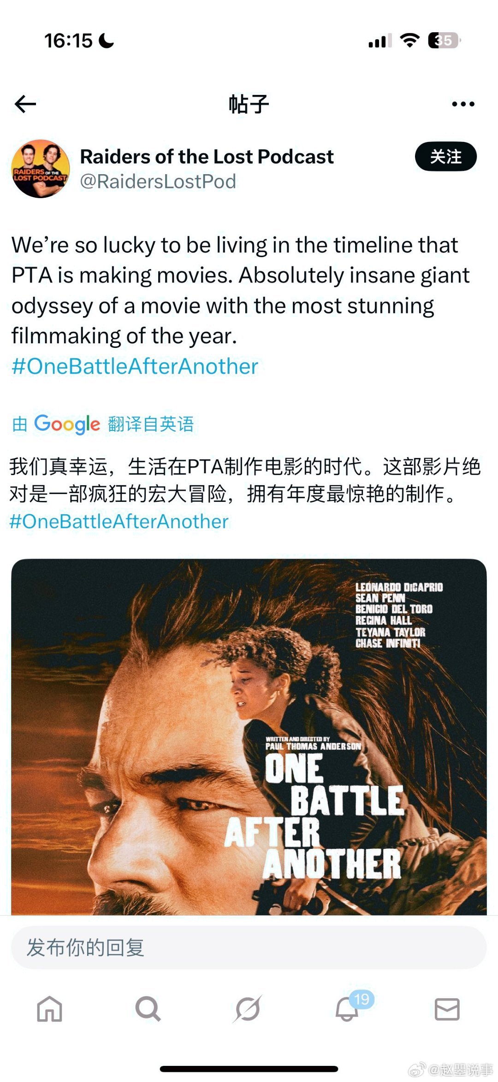498x1082 pixels.
Task: Tap the @RaidersLostPod handle
Action: [158, 182]
